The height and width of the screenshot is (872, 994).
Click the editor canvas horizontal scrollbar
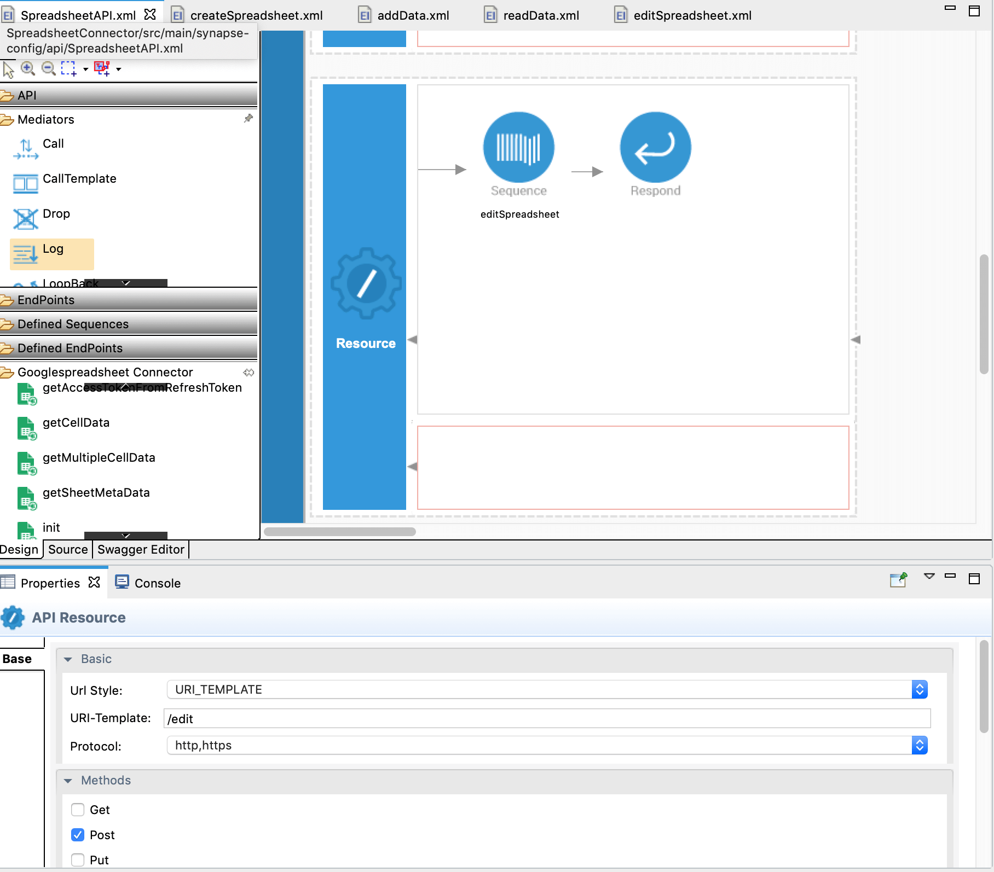coord(340,532)
